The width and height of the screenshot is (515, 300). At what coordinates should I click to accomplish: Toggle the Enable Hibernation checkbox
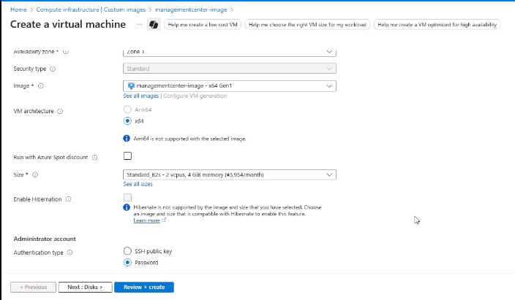pos(127,197)
